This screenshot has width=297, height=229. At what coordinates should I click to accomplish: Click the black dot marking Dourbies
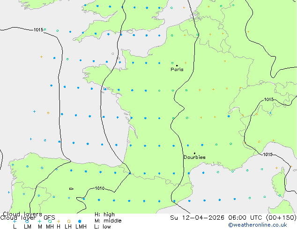pyautogui.click(x=194, y=153)
